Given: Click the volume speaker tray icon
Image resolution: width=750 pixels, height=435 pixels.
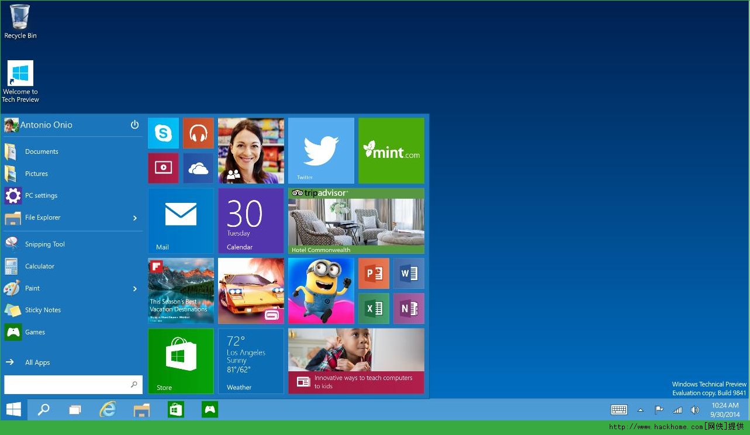Looking at the screenshot, I should coord(695,410).
